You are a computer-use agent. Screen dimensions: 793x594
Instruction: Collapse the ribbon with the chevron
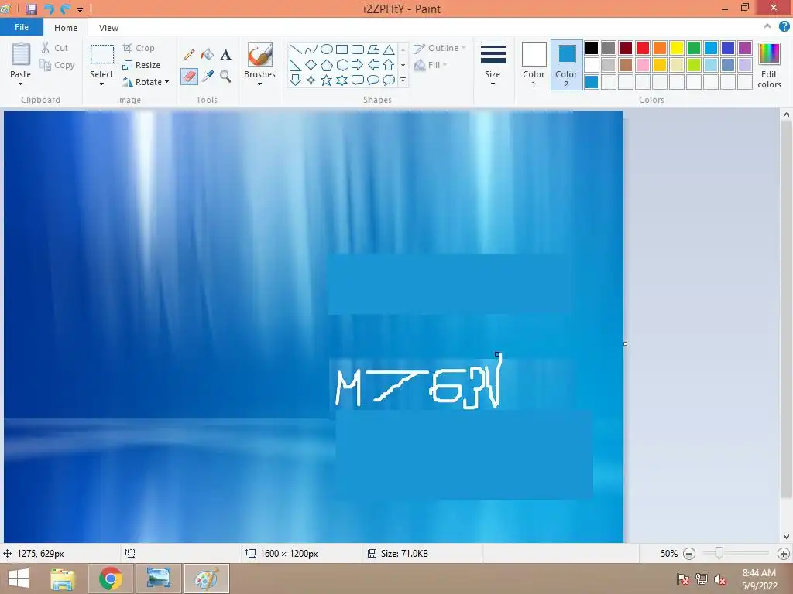pos(767,26)
